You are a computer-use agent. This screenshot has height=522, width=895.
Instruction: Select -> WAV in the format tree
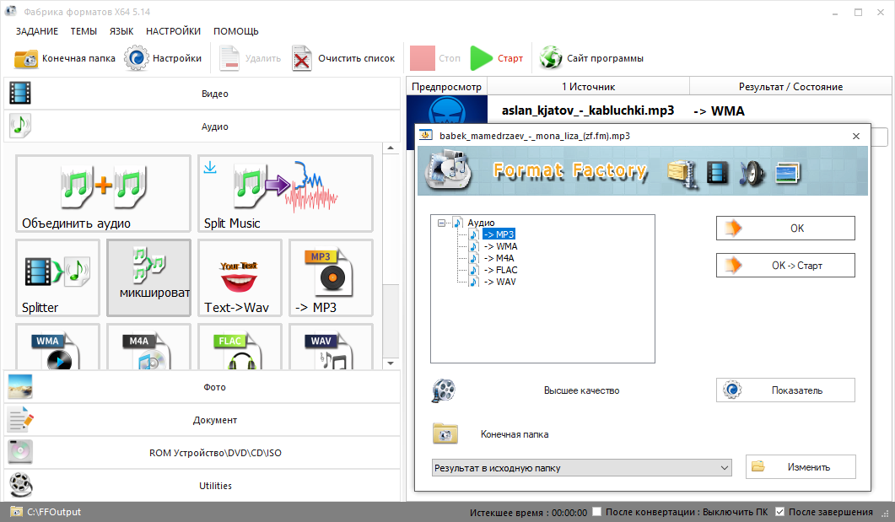tap(500, 282)
